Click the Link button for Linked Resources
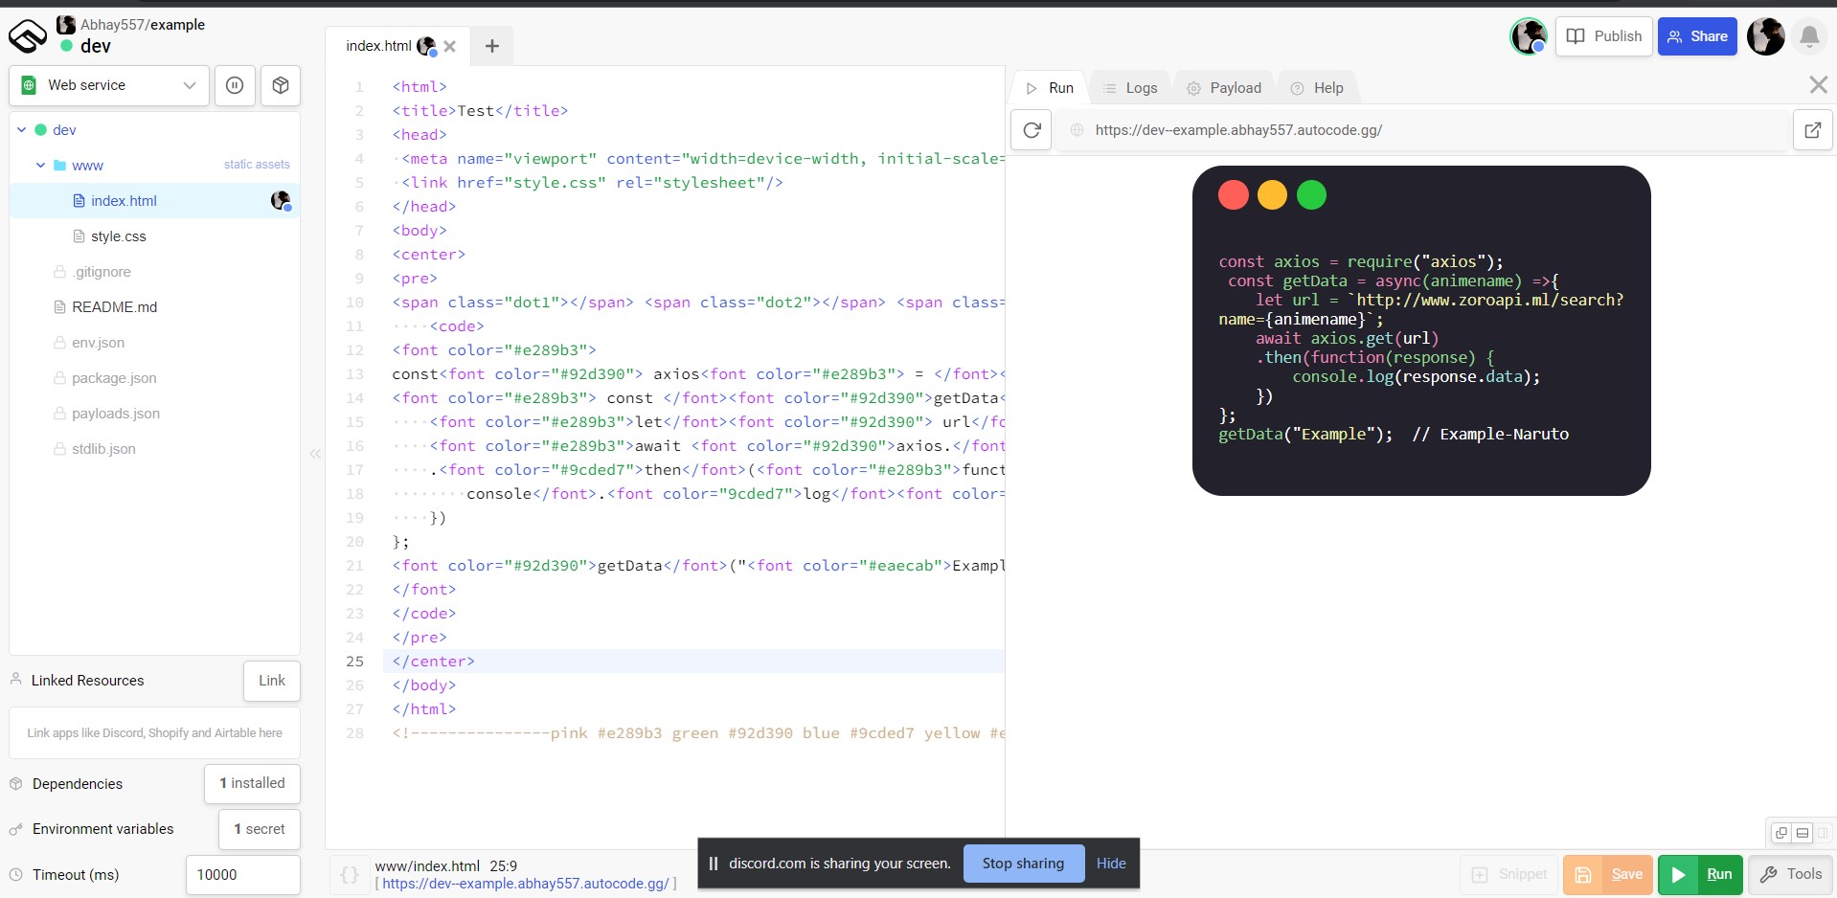The image size is (1837, 898). pos(272,681)
